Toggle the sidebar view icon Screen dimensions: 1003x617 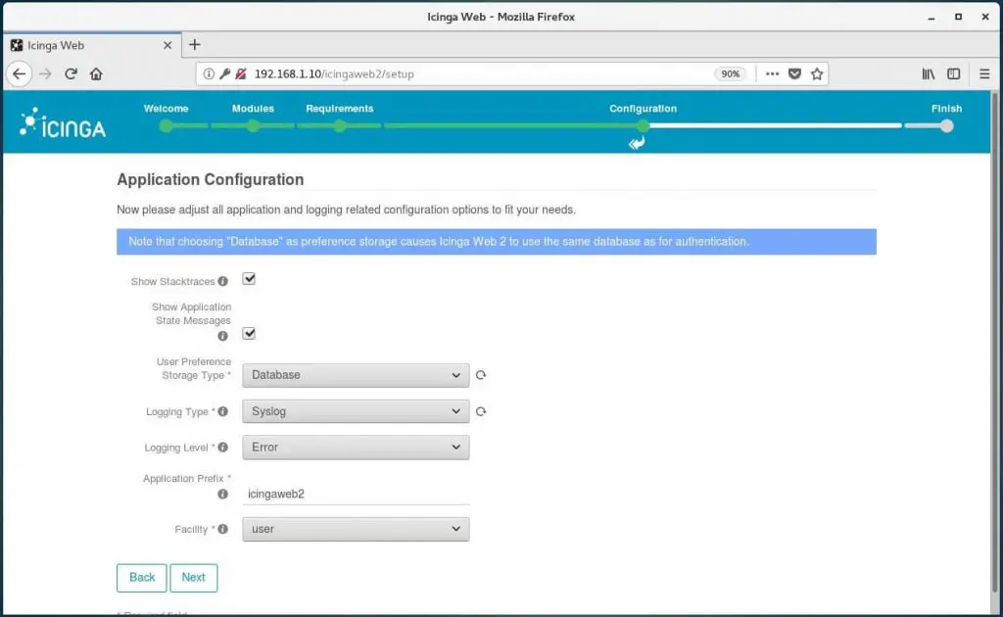(954, 74)
